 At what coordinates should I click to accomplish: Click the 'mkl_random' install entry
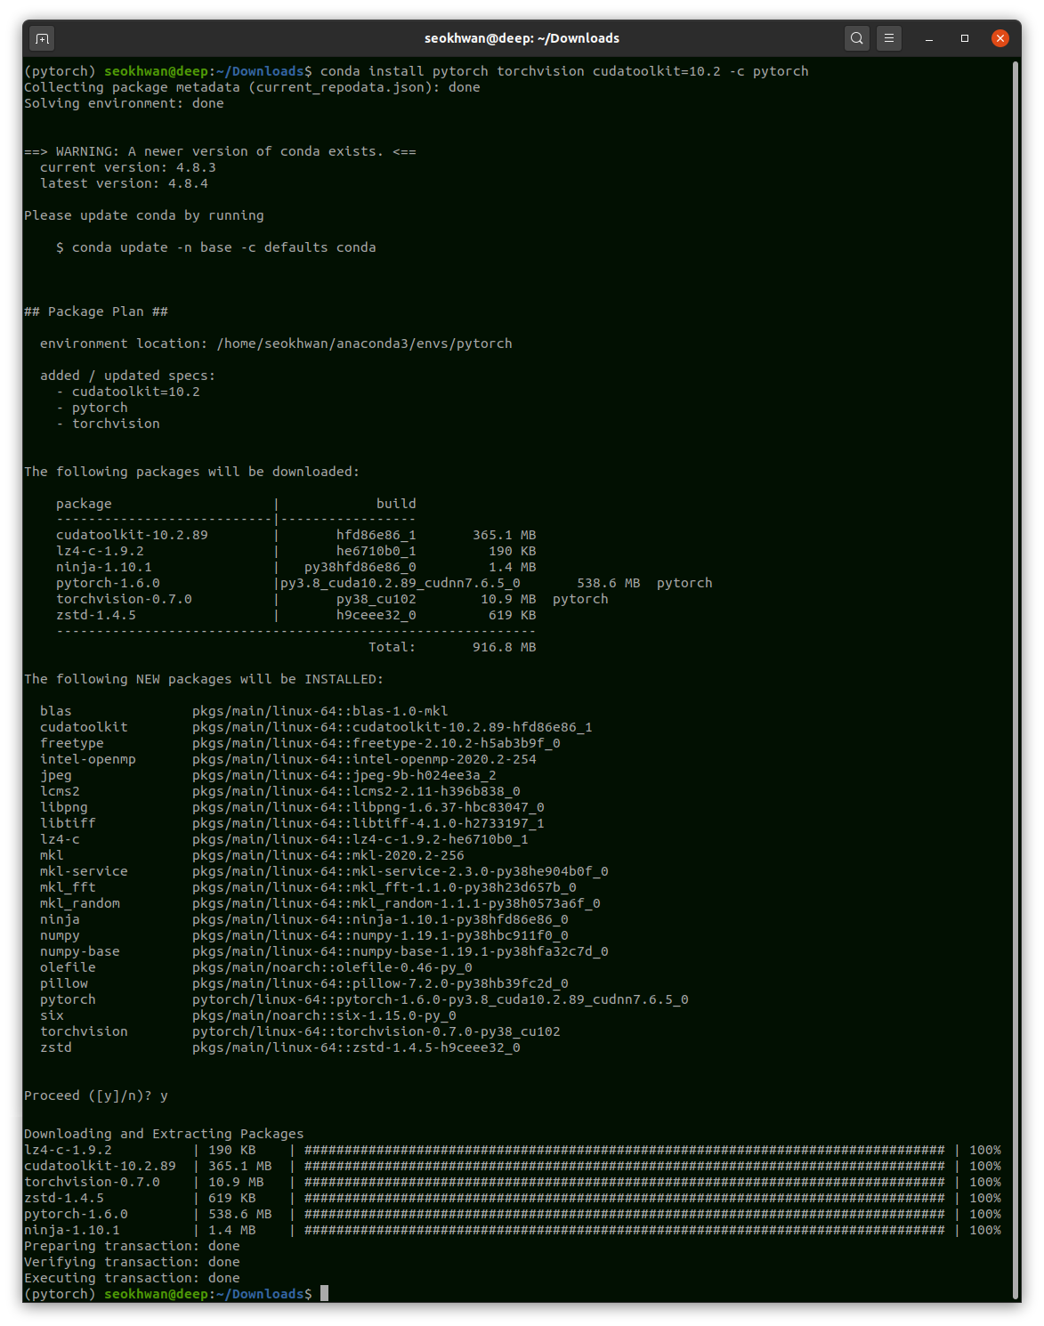[320, 903]
